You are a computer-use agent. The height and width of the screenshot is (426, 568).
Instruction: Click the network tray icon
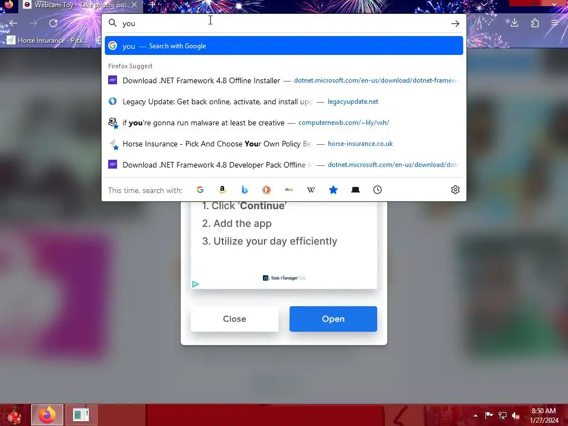tap(503, 415)
